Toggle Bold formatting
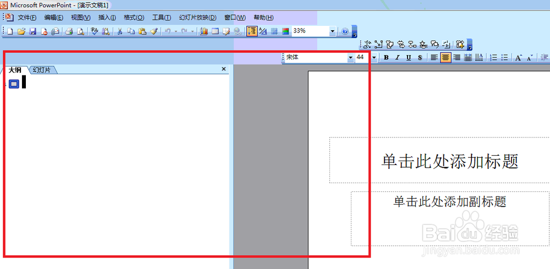The width and height of the screenshot is (550, 269). (386, 58)
